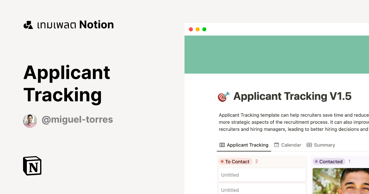Click the Notion logo at bottom left
369x194 pixels.
click(32, 166)
